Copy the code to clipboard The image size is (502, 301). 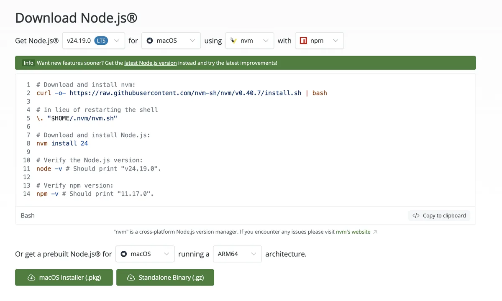tap(439, 216)
